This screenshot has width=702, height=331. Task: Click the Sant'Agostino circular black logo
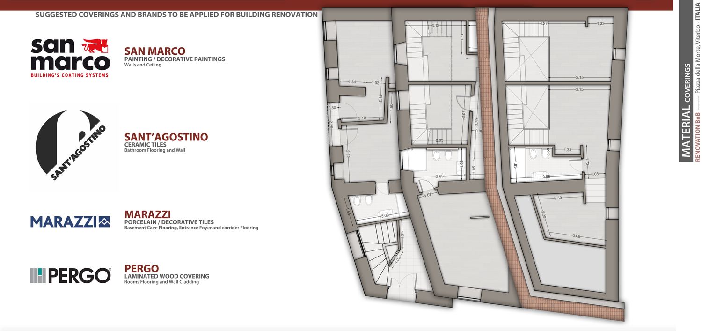tap(71, 146)
